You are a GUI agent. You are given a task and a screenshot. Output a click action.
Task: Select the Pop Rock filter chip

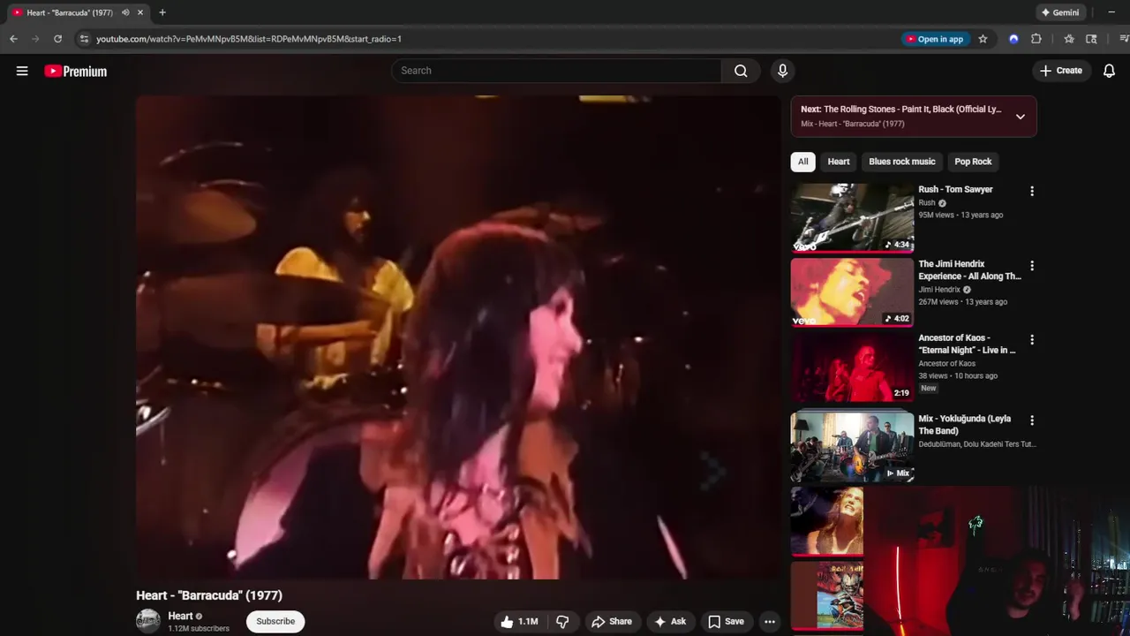tap(973, 162)
